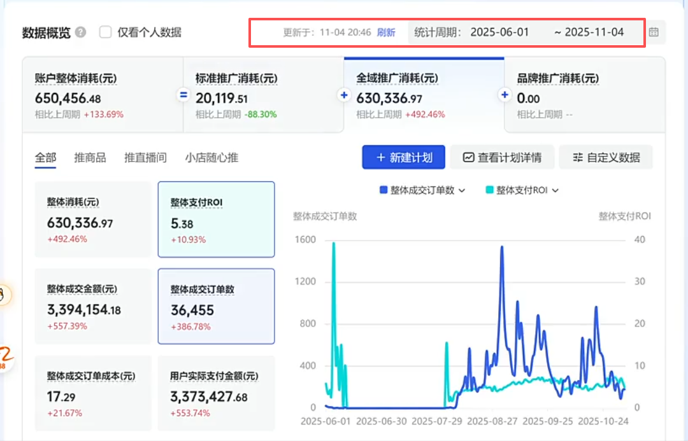Enable the 仅看个人数据 checkbox

coord(106,32)
